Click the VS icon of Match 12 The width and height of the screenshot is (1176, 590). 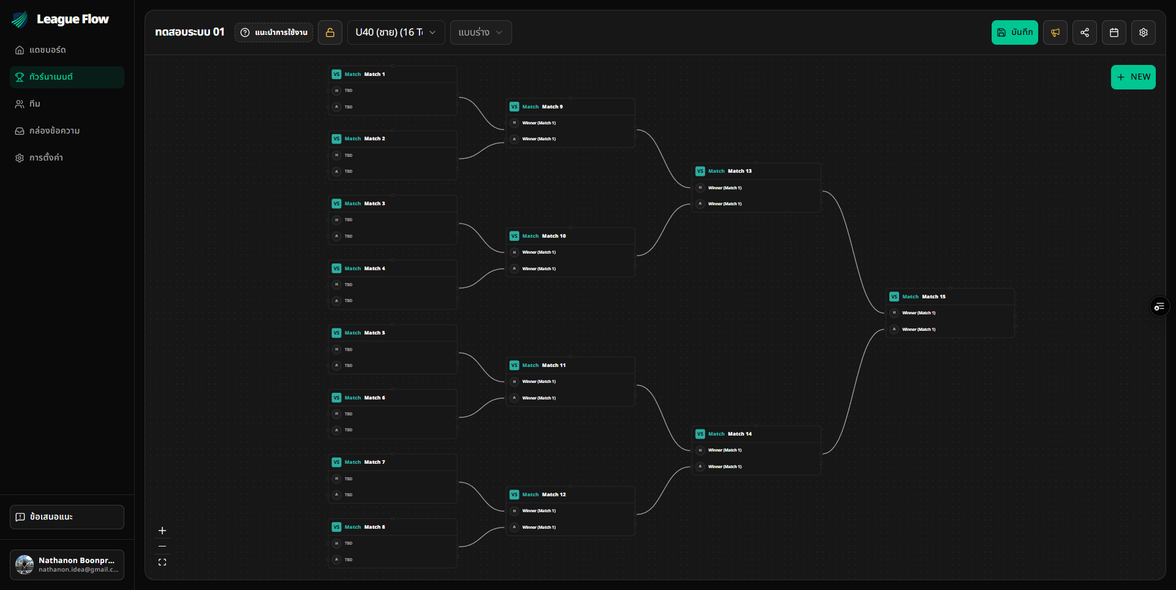[514, 494]
